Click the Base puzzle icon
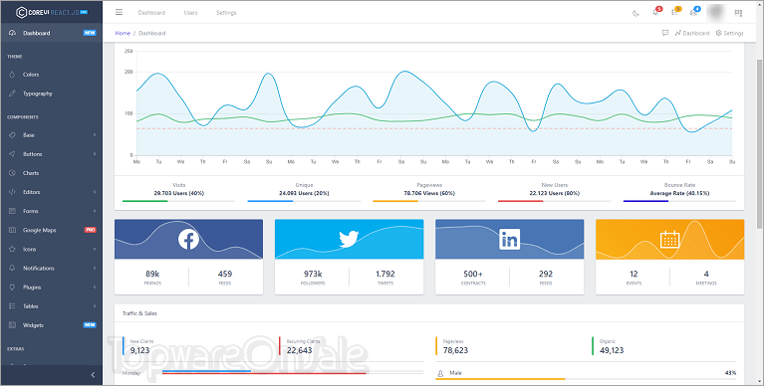This screenshot has width=764, height=386. coord(12,135)
